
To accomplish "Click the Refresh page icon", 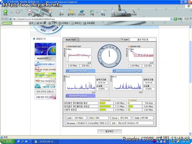I will point(40,12).
